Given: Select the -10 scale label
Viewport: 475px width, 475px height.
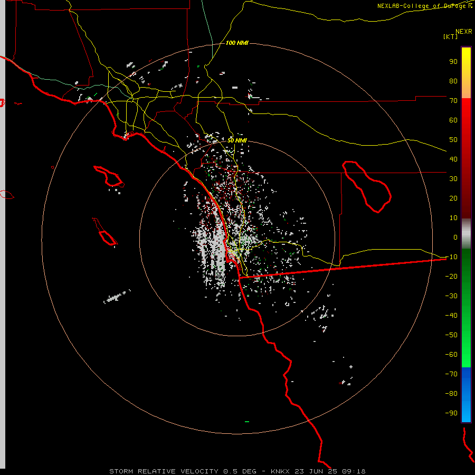Looking at the screenshot, I should pyautogui.click(x=451, y=257).
